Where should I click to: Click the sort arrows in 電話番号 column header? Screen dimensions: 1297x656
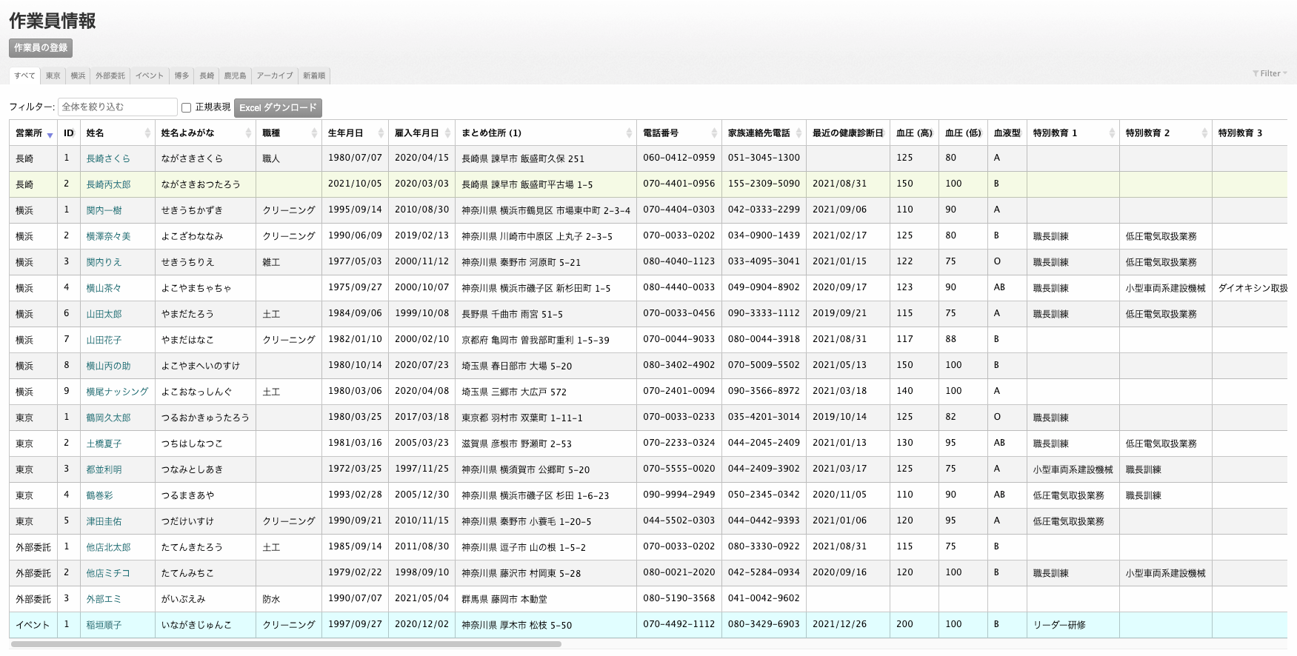coord(714,133)
